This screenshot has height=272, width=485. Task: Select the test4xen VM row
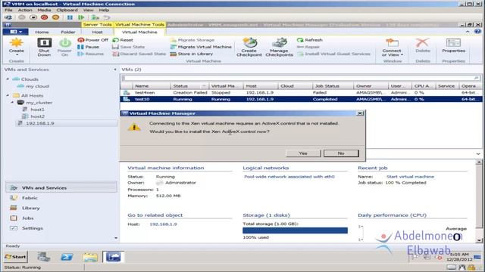tap(301, 92)
